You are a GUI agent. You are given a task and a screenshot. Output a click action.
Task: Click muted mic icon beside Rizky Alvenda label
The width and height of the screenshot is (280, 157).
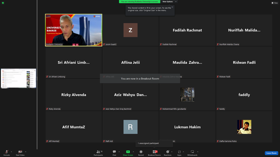pos(47,109)
